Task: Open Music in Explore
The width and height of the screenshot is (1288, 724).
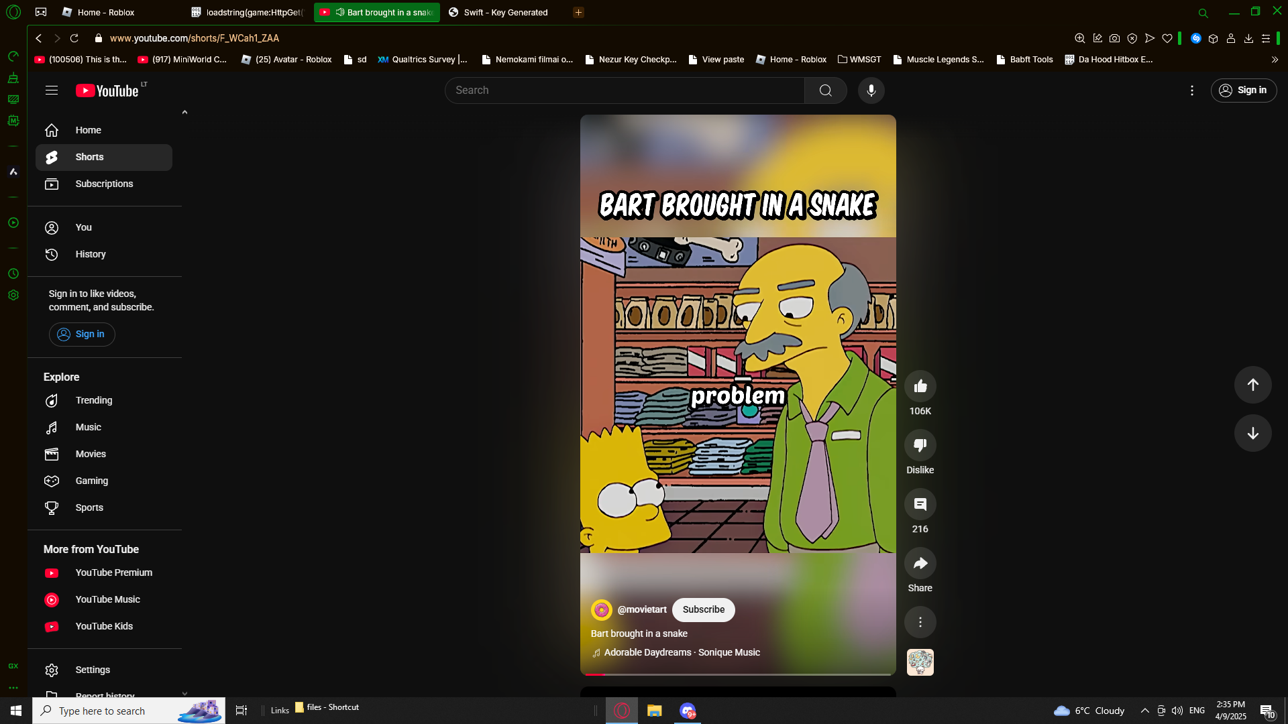Action: pyautogui.click(x=104, y=427)
